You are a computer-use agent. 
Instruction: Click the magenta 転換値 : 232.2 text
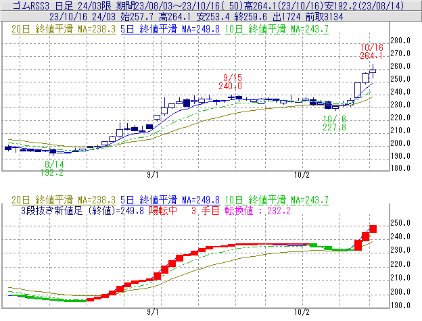[x=258, y=210]
